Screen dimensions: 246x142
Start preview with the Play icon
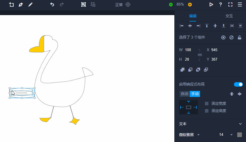(211, 4)
